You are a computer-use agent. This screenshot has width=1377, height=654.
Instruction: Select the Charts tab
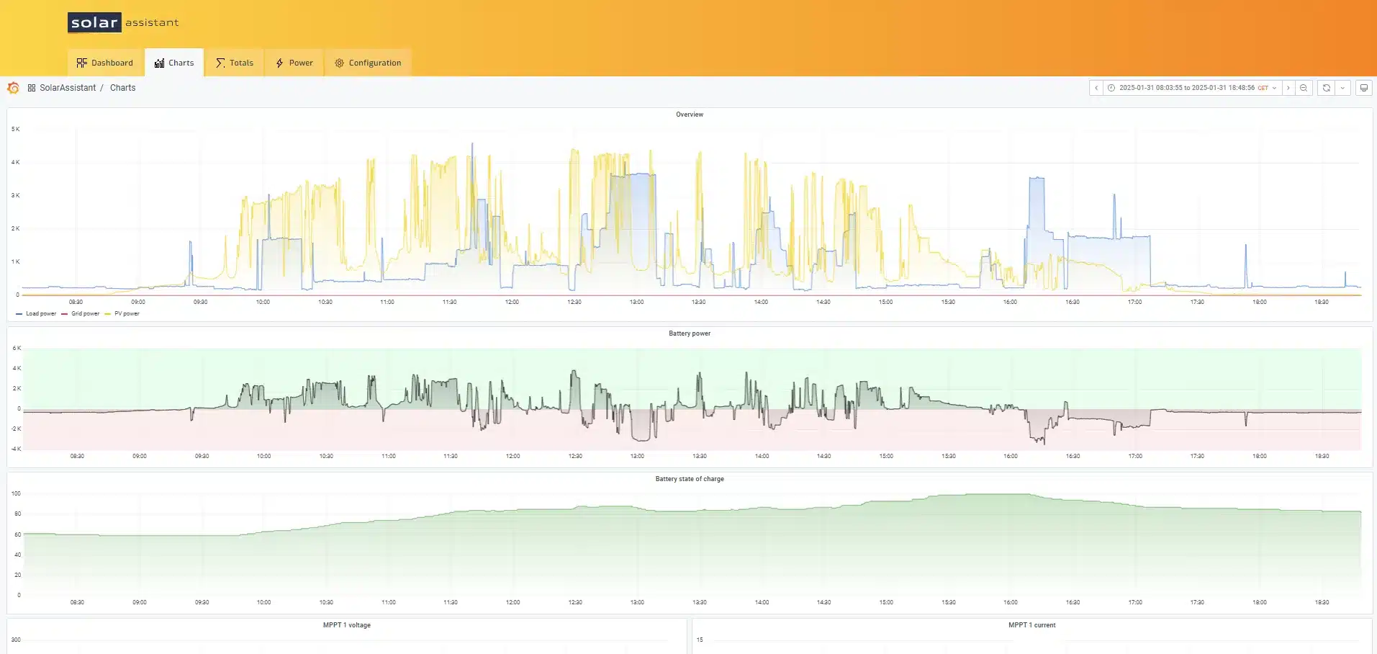pos(174,63)
